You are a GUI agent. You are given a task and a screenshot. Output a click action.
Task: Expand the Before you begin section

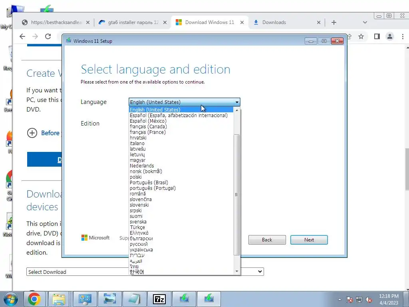32,133
